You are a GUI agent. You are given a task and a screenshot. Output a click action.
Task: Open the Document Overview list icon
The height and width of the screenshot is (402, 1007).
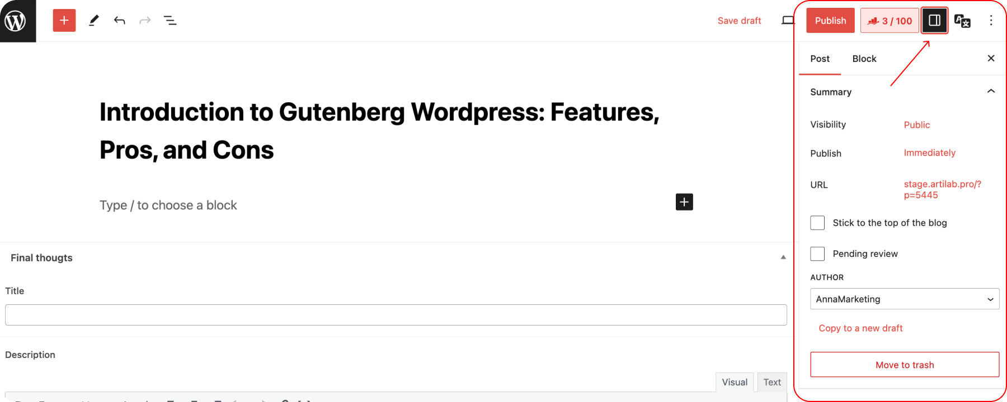coord(170,21)
